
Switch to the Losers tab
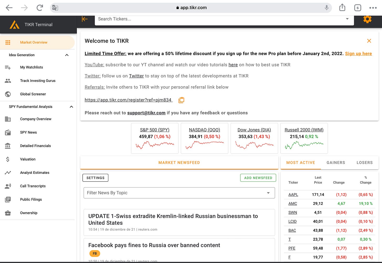click(x=365, y=163)
